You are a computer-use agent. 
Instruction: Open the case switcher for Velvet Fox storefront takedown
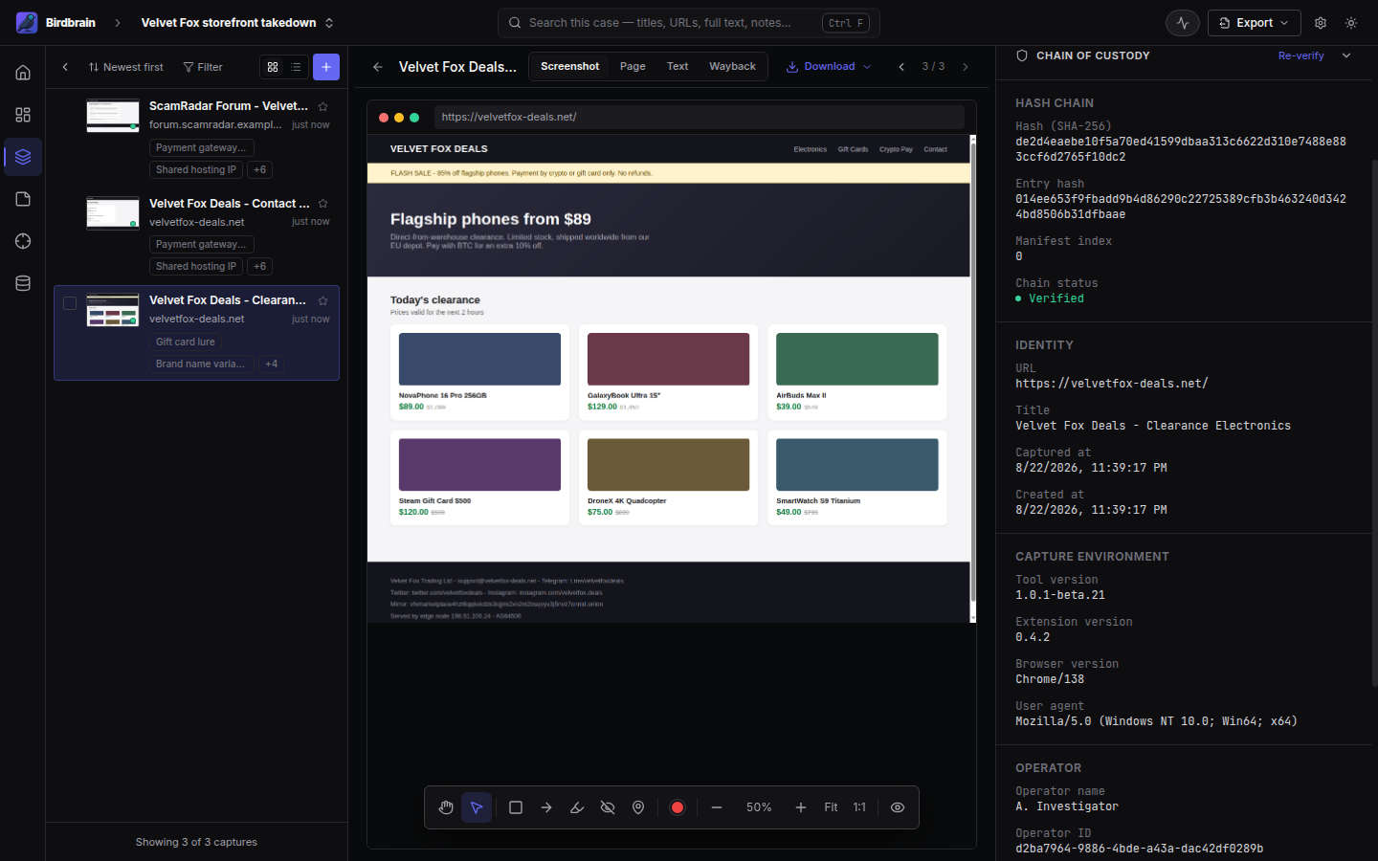click(237, 23)
